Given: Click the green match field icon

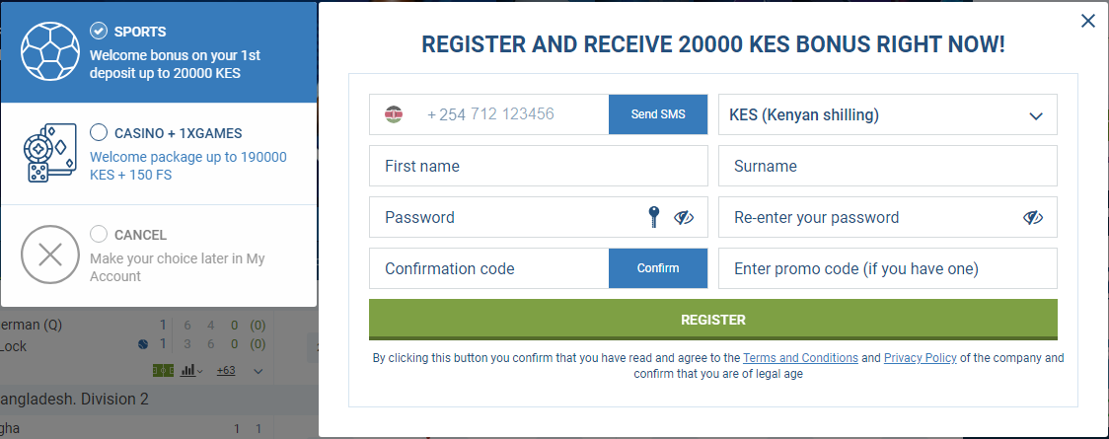Looking at the screenshot, I should click(x=164, y=370).
